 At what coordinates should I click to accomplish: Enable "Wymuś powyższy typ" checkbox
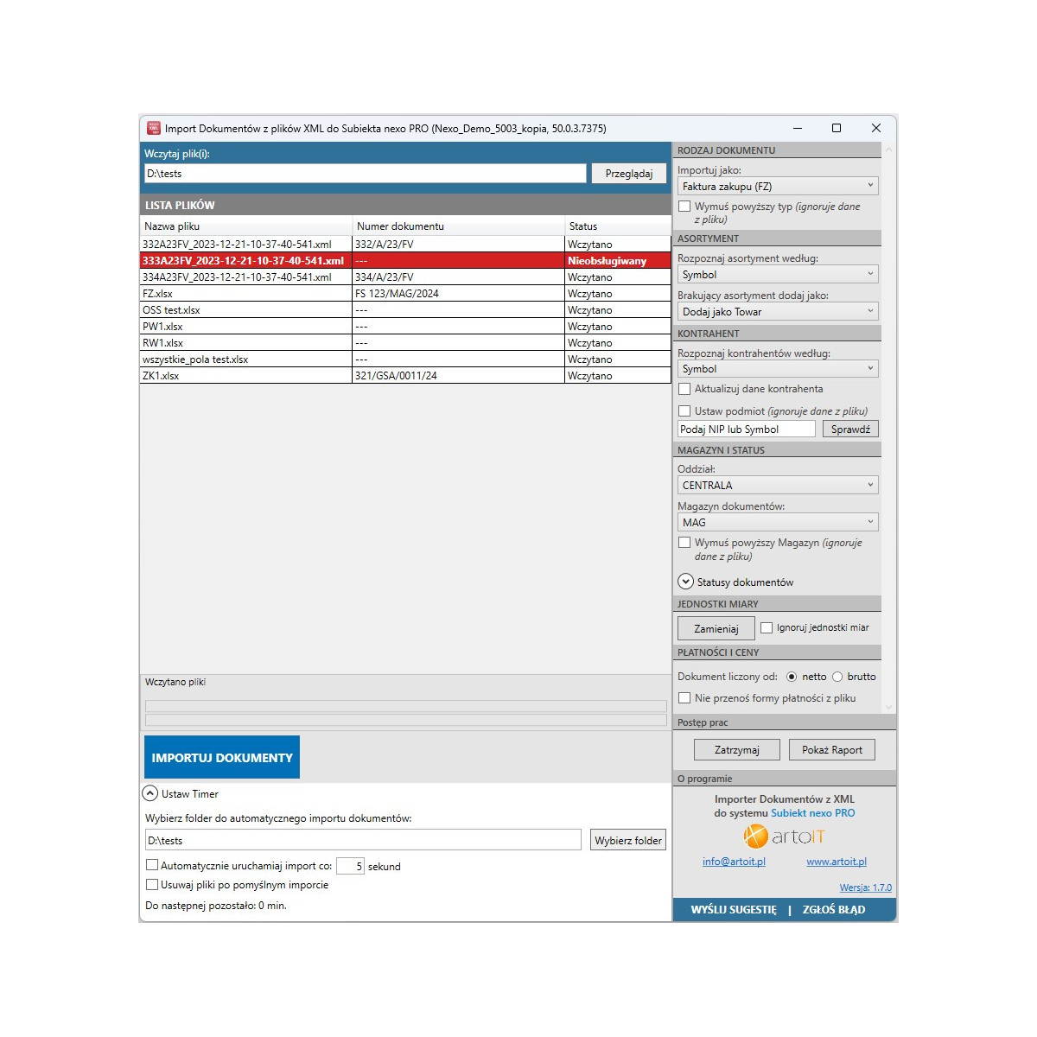click(684, 206)
